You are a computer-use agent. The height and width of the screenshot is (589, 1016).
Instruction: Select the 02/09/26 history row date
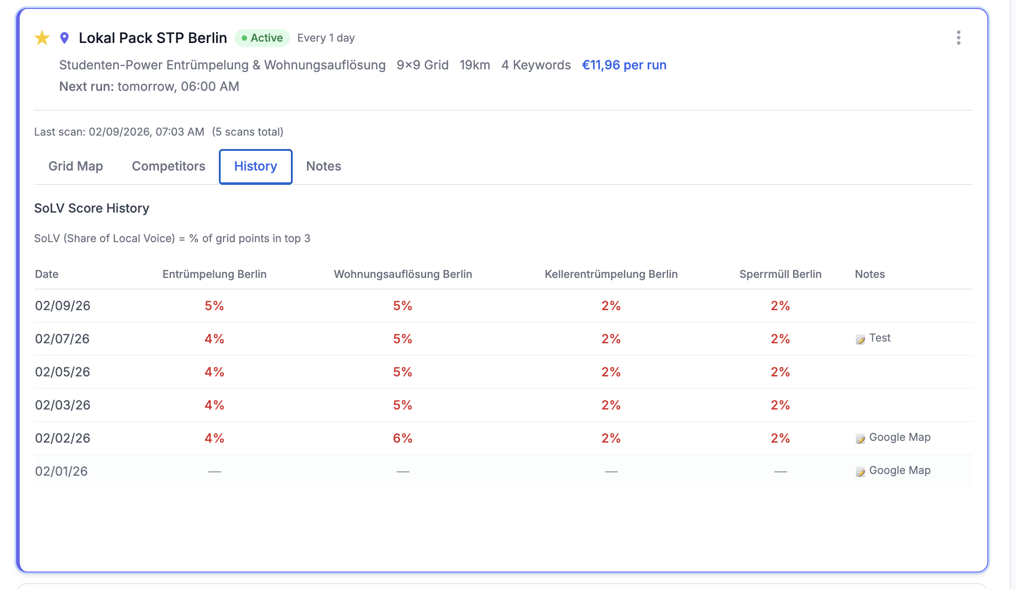(63, 306)
